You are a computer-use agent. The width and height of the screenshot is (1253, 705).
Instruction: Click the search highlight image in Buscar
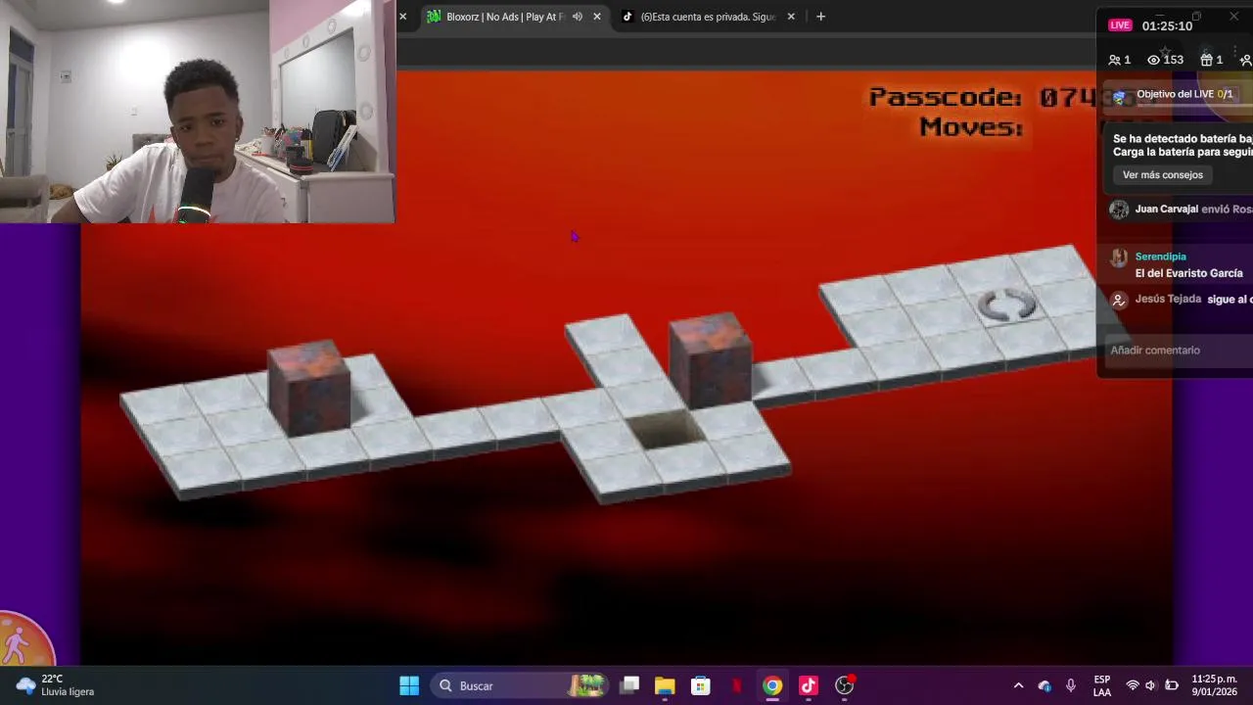coord(587,685)
